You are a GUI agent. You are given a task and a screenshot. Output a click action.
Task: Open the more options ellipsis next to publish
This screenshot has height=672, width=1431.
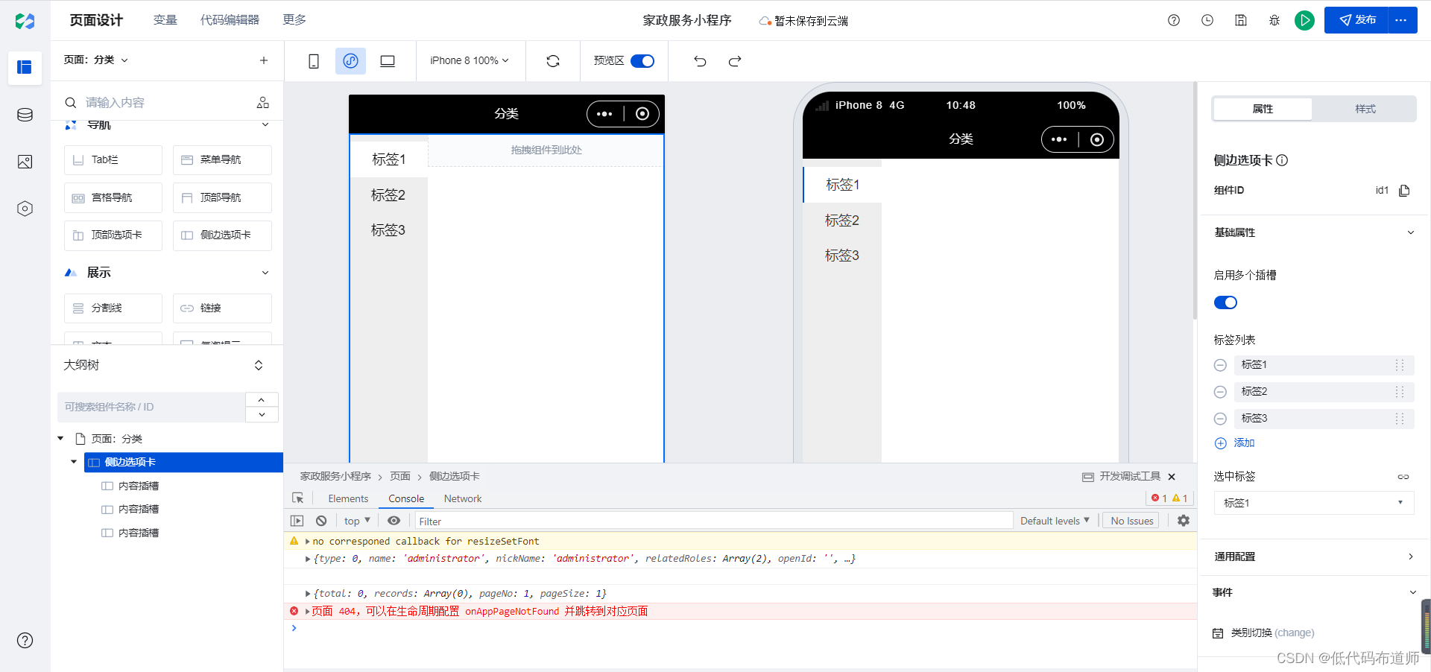tap(1402, 20)
